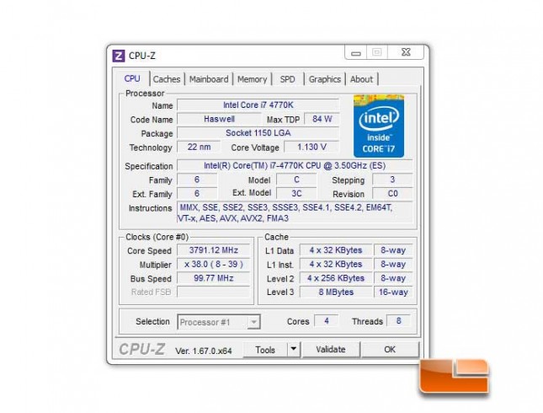Open the SPD tab
543x413 pixels.
(287, 79)
